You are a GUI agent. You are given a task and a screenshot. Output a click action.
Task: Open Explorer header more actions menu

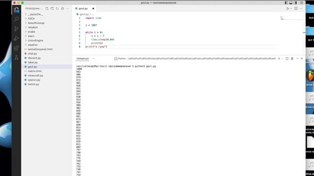click(68, 9)
